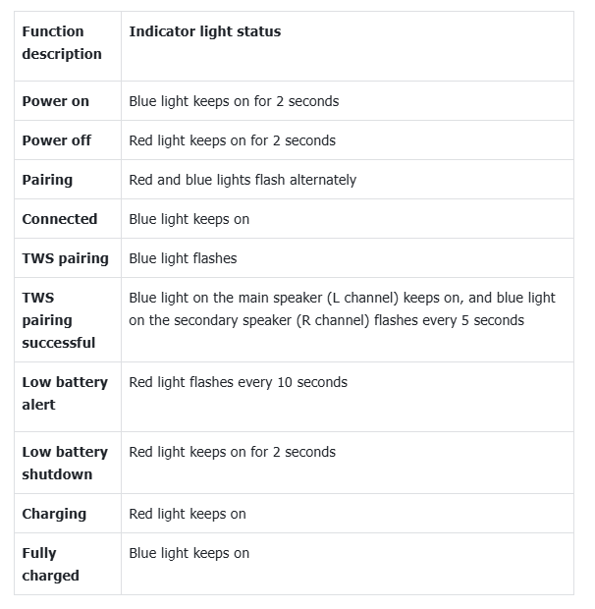Click 'Red and blue lights flash alternately'
This screenshot has width=595, height=609.
point(243,180)
